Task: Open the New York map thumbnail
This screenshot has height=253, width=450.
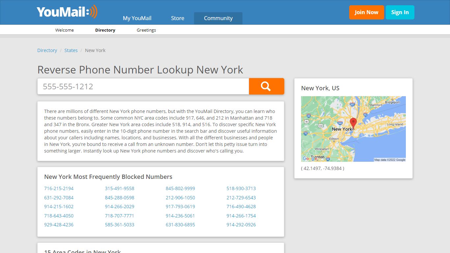Action: [353, 129]
